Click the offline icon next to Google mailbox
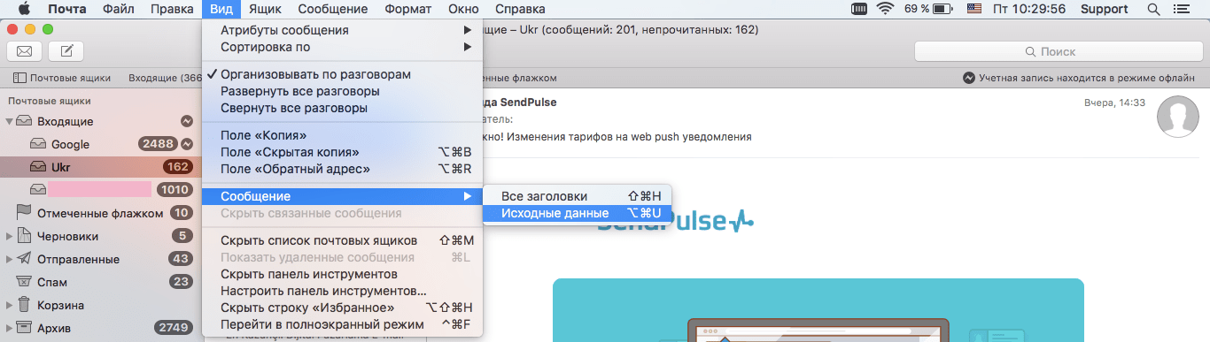This screenshot has width=1210, height=342. click(187, 144)
